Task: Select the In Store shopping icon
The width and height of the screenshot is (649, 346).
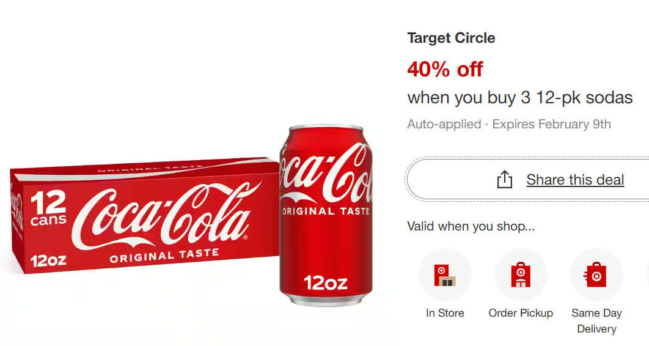Action: click(x=445, y=275)
